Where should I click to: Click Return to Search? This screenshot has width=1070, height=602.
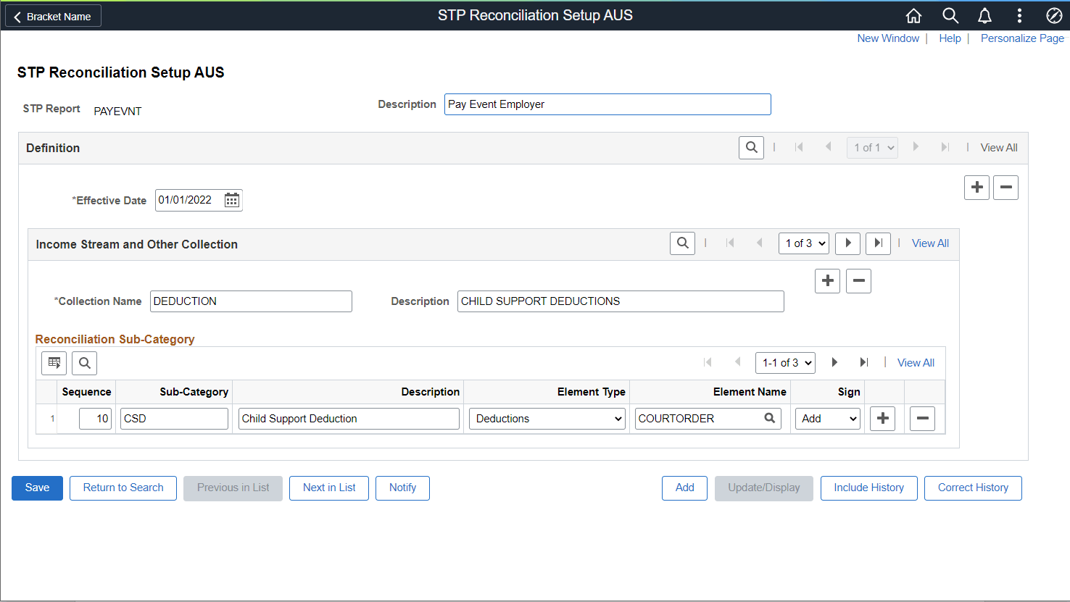coord(123,488)
